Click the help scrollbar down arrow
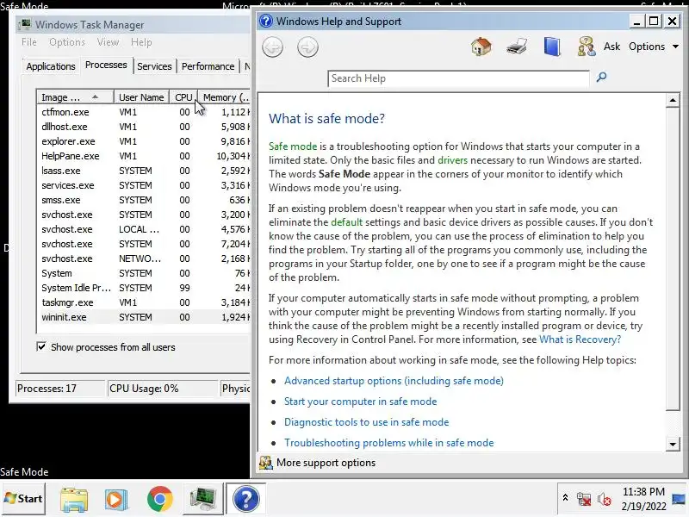 [673, 444]
